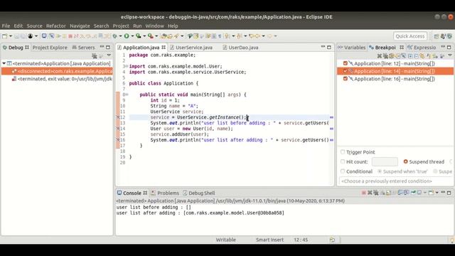Enable the Conditional checkbox

pyautogui.click(x=343, y=171)
